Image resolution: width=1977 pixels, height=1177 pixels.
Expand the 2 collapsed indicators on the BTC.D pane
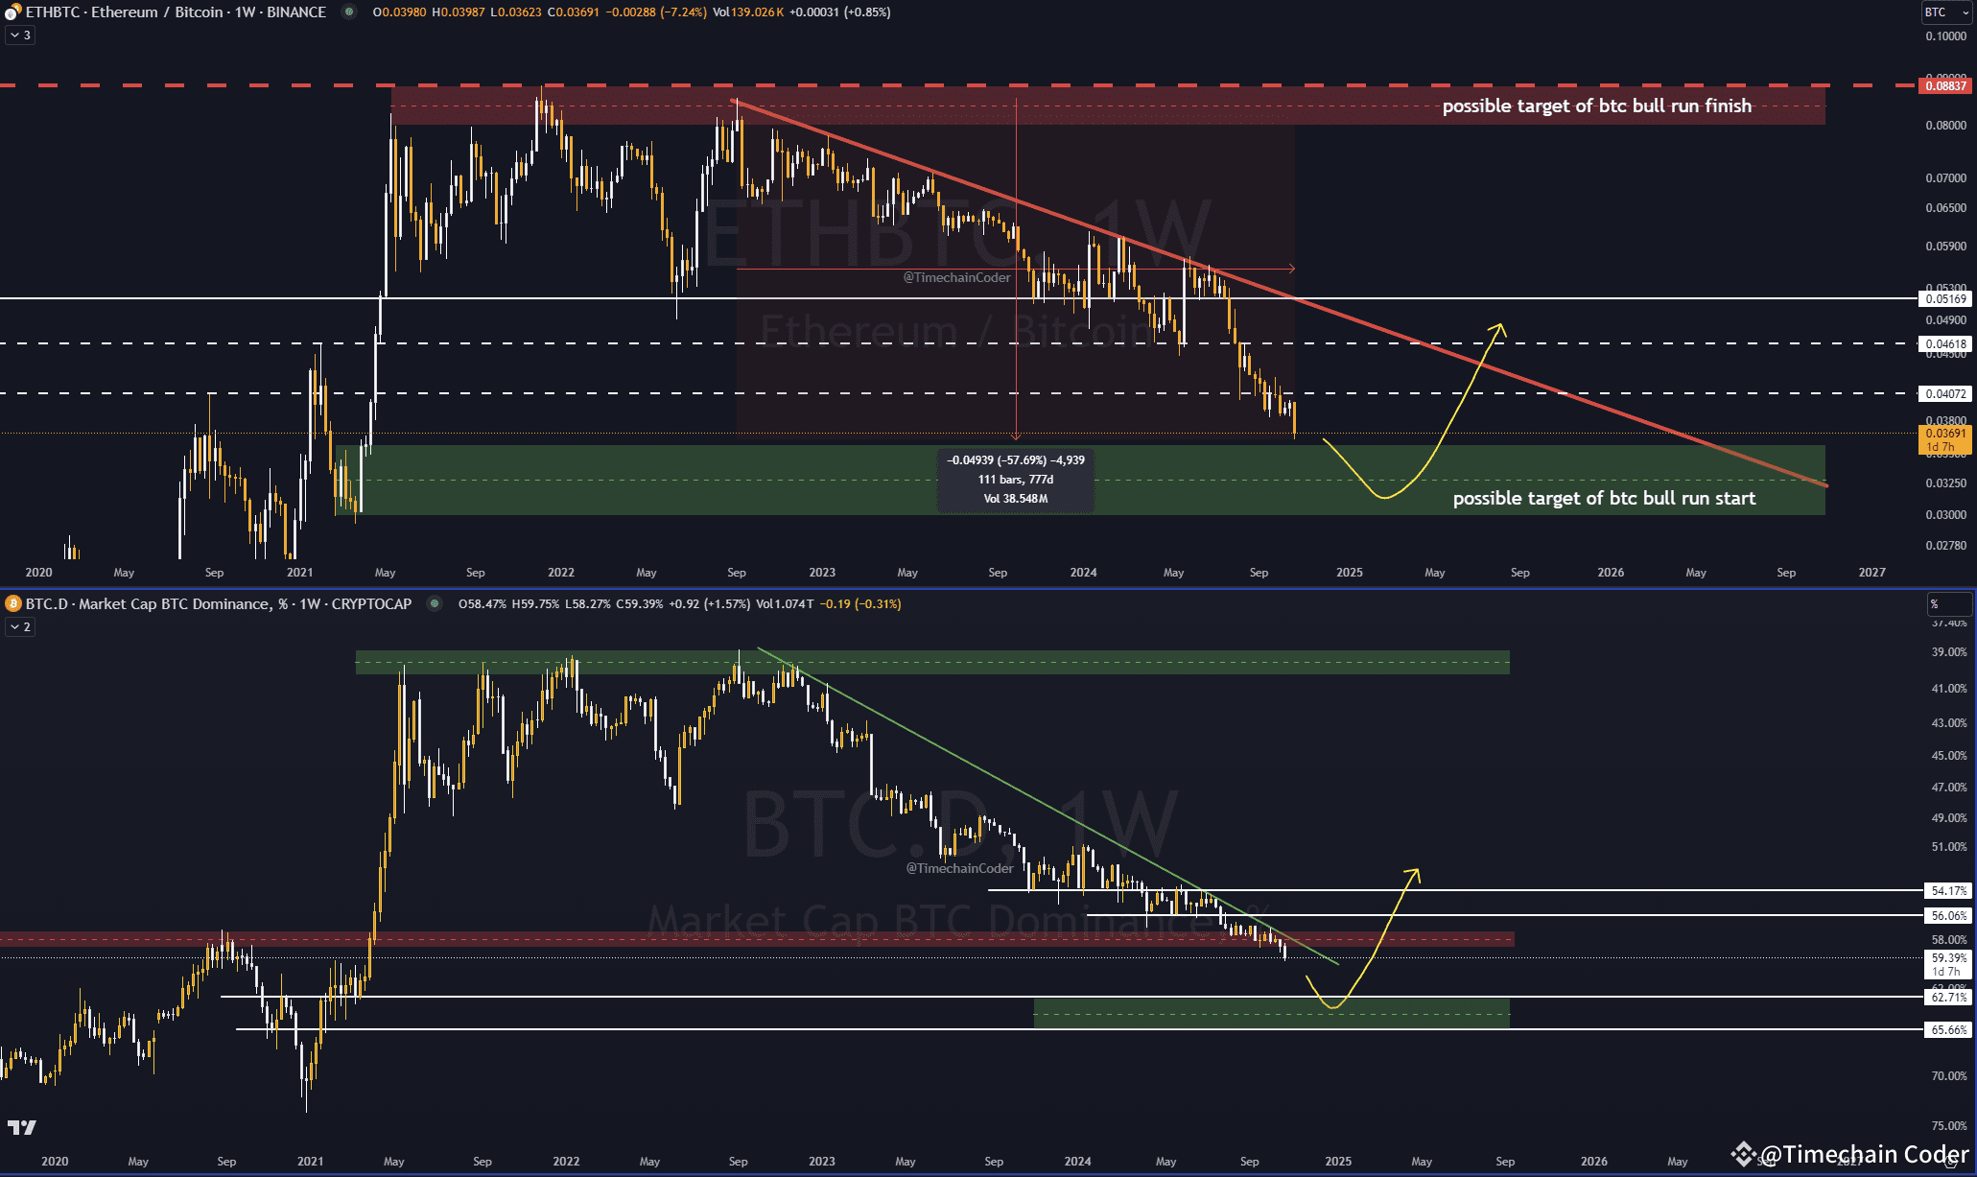point(20,627)
